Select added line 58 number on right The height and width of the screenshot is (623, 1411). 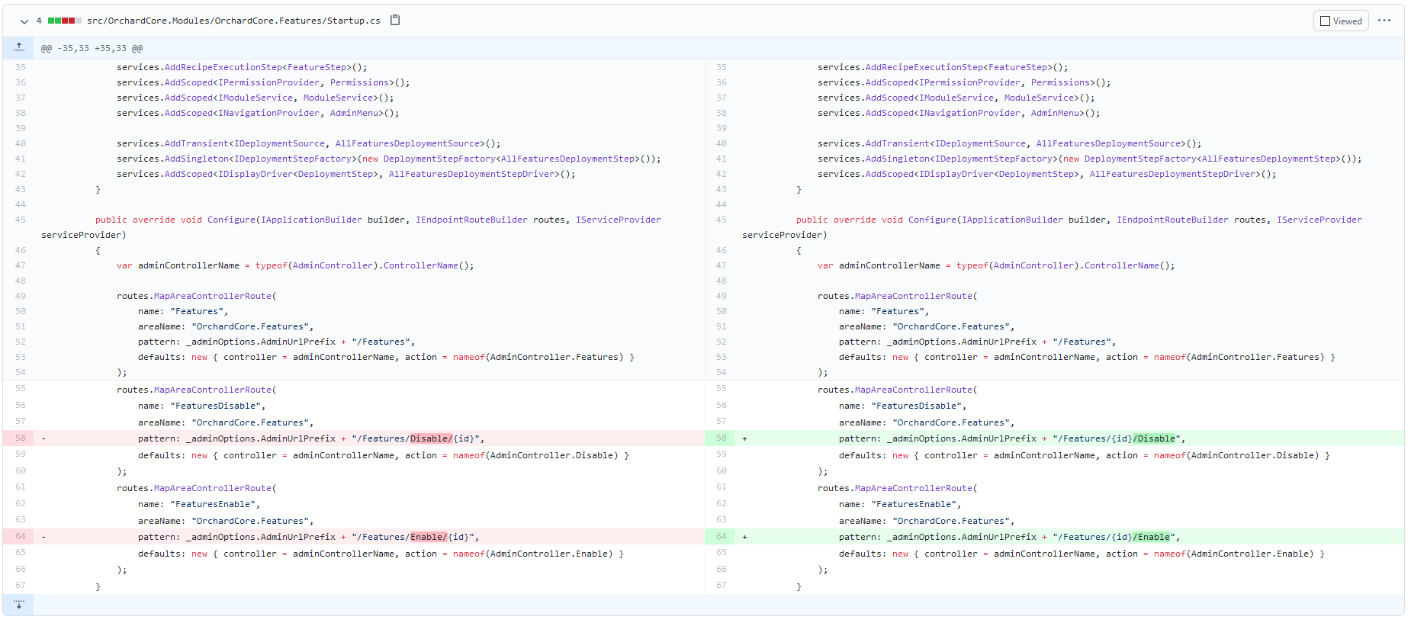pyautogui.click(x=721, y=438)
